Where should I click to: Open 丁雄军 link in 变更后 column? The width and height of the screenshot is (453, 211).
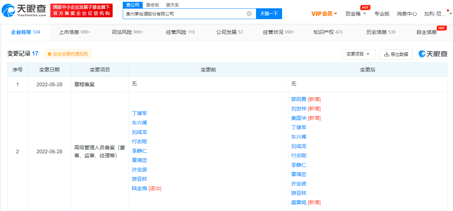point(299,127)
